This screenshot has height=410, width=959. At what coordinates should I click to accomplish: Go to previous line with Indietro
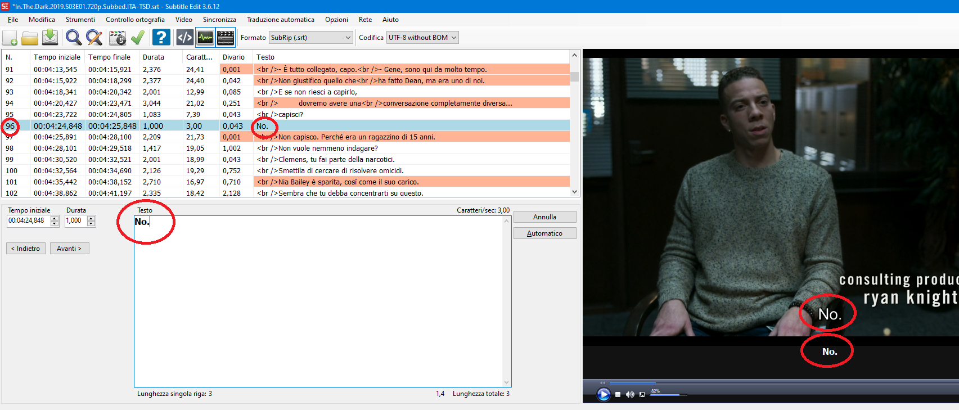pos(25,249)
